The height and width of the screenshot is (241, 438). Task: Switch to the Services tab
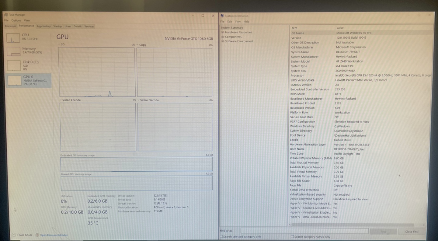(89, 26)
